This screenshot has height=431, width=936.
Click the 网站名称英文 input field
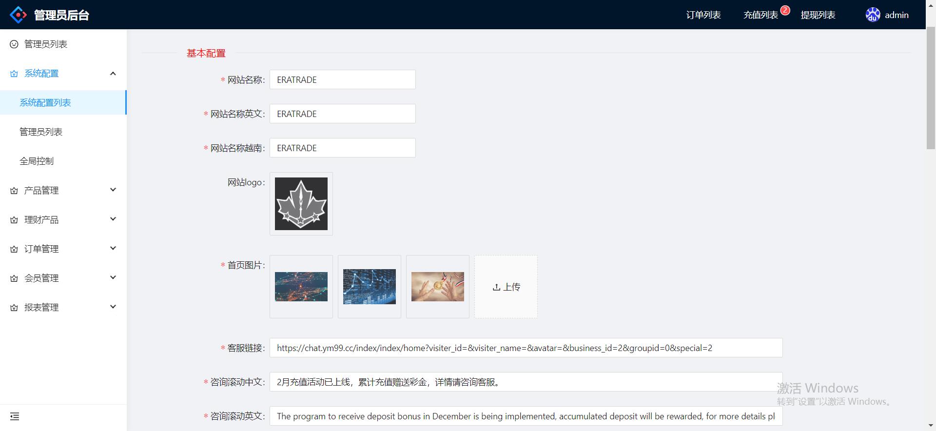[343, 114]
